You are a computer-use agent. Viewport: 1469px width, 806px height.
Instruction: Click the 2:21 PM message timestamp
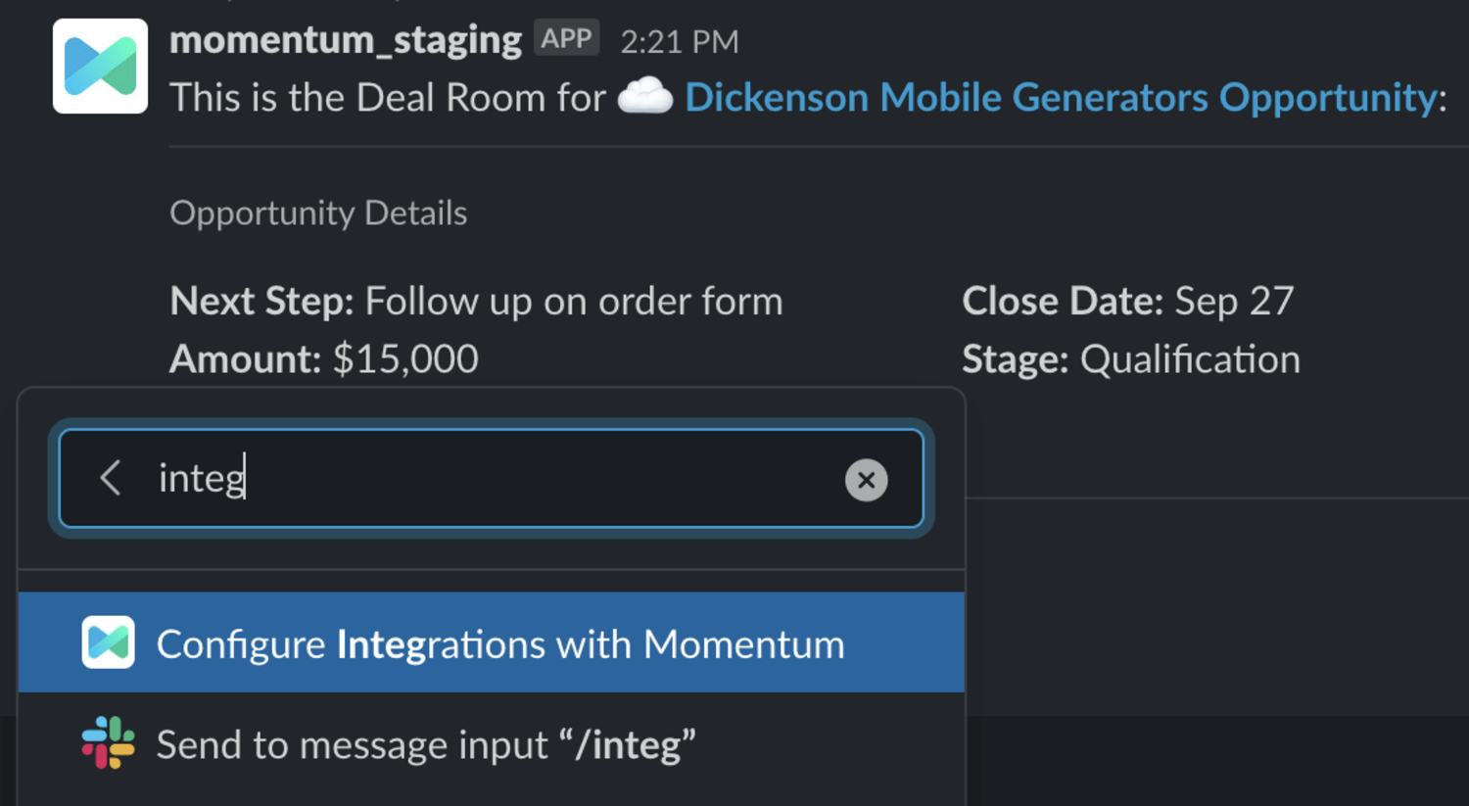679,41
